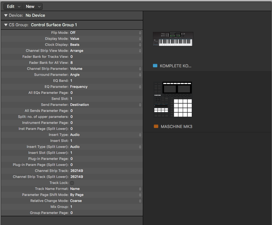Click the KOMPLETE KO... device label
The image size is (272, 225).
point(175,66)
